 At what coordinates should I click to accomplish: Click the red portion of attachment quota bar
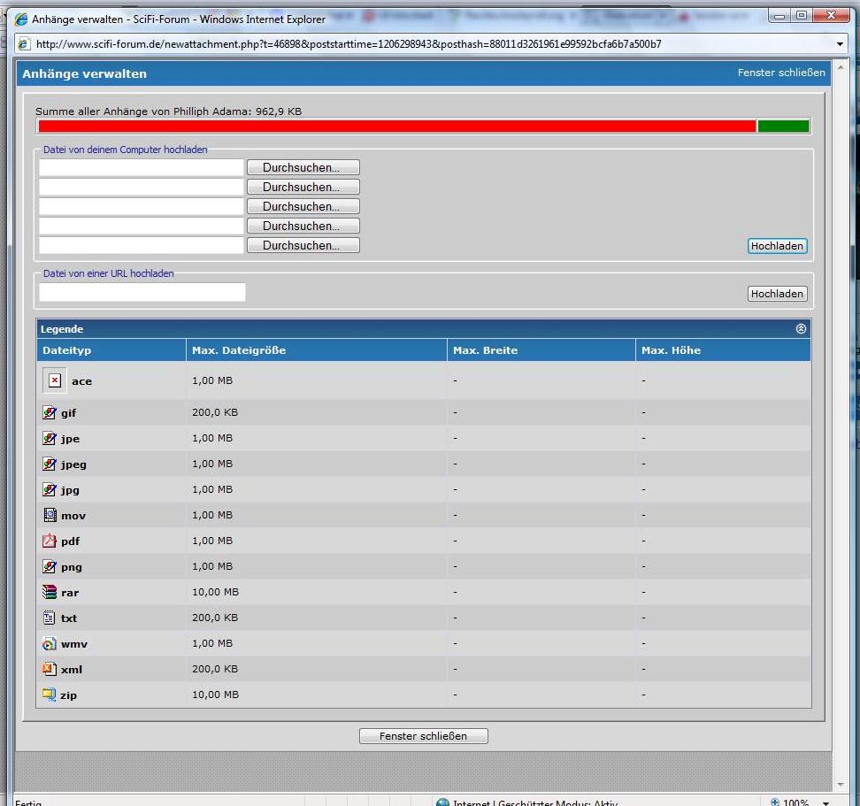[x=396, y=127]
